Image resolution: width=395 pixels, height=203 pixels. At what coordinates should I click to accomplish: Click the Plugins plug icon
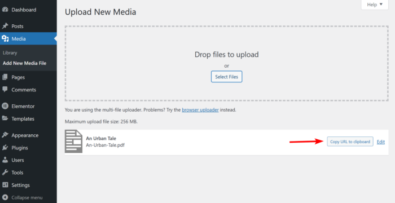coord(5,148)
